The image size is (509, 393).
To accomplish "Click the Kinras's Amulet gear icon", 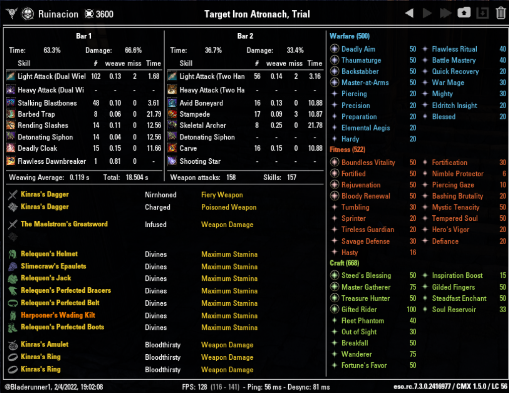I will (x=13, y=344).
